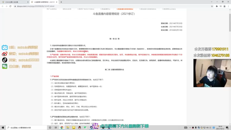This screenshot has height=130, width=231.
Task: Click the padlock site info icon
Action: (x=15, y=6)
